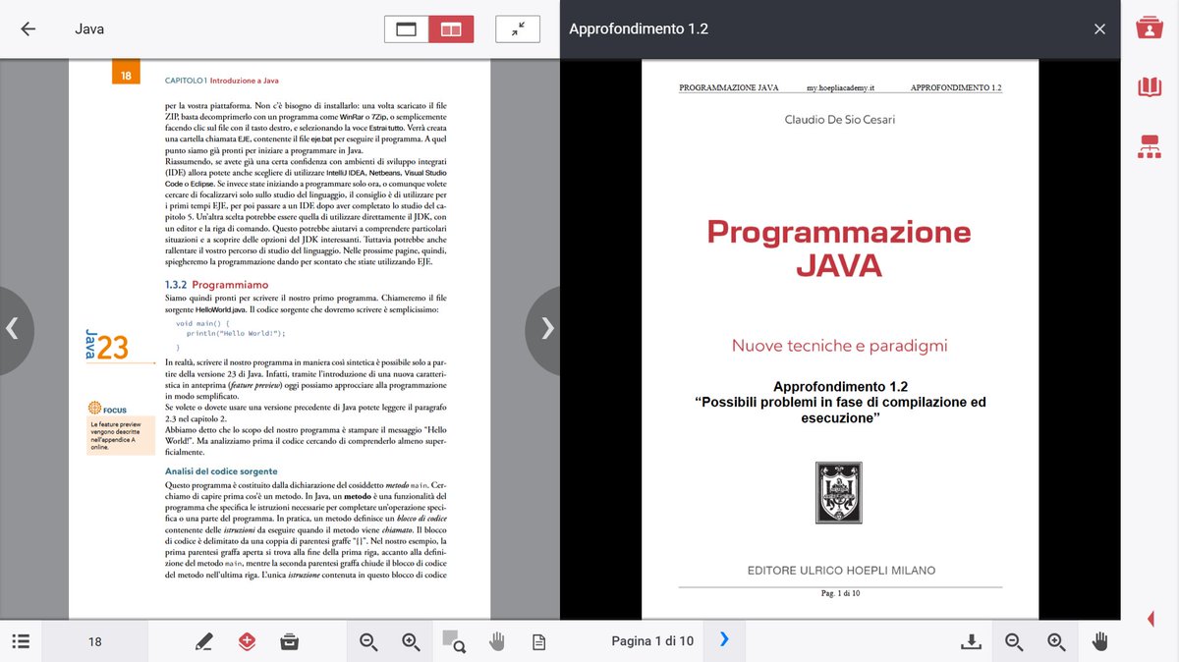Select the area zoom magnifier tool
The height and width of the screenshot is (662, 1179).
[454, 641]
